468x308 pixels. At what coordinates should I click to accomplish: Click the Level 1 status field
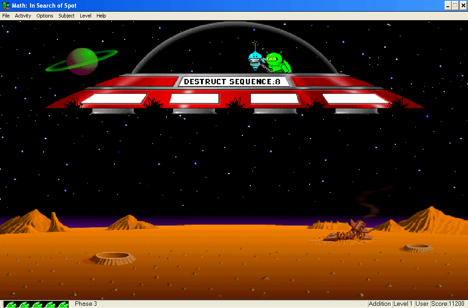click(402, 304)
